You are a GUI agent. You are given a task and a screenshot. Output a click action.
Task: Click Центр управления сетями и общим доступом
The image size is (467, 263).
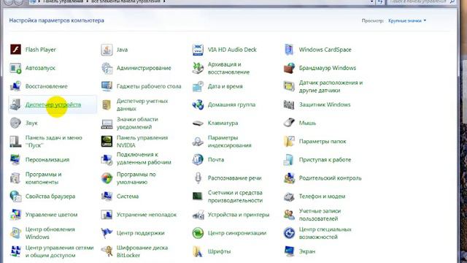pos(59,251)
